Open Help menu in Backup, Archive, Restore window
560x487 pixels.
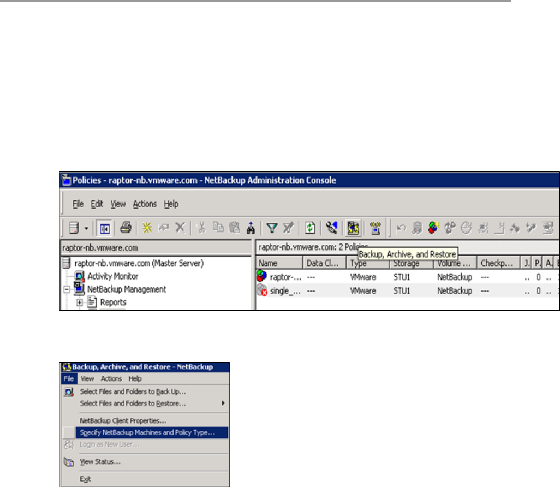tap(135, 379)
